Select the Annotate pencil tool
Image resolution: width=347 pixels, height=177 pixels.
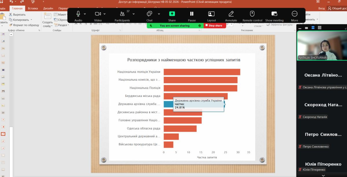(231, 14)
